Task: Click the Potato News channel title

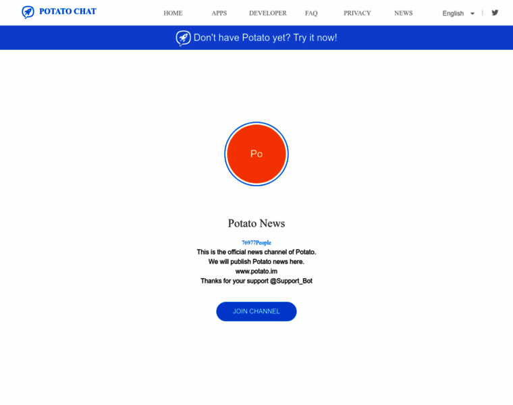Action: [x=256, y=223]
